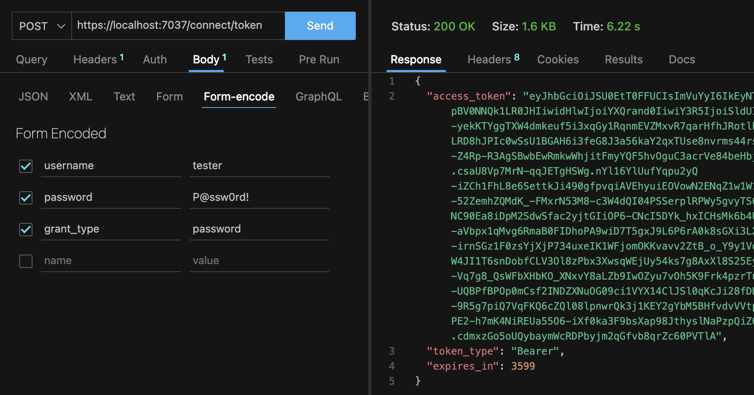Viewport: 754px width, 395px height.
Task: Open the Results tab
Action: point(624,60)
